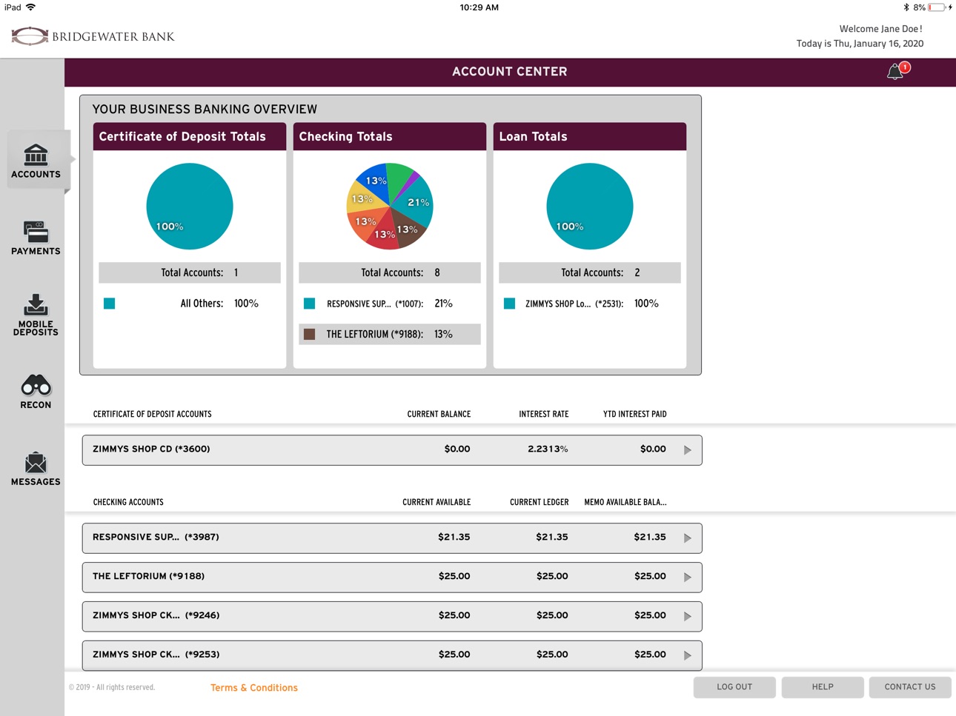Open the Recon binoculars section
This screenshot has height=716, width=956.
tap(36, 392)
